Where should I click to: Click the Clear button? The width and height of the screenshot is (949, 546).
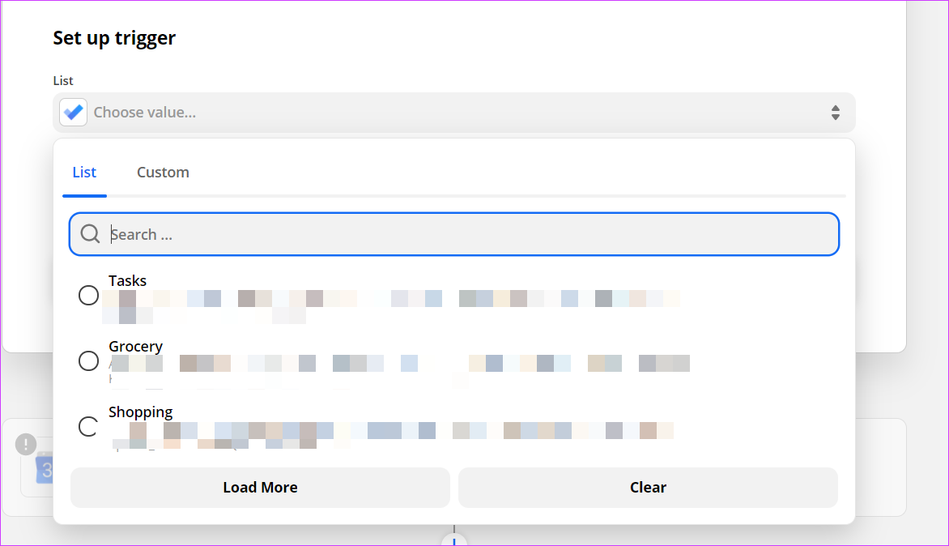pyautogui.click(x=648, y=488)
